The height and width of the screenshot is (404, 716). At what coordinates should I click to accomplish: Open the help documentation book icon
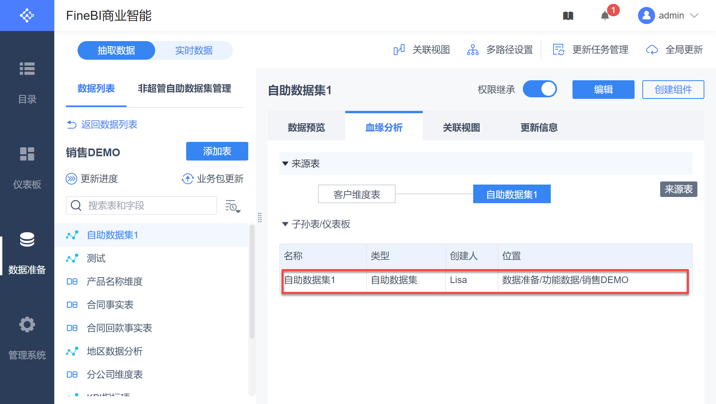568,16
